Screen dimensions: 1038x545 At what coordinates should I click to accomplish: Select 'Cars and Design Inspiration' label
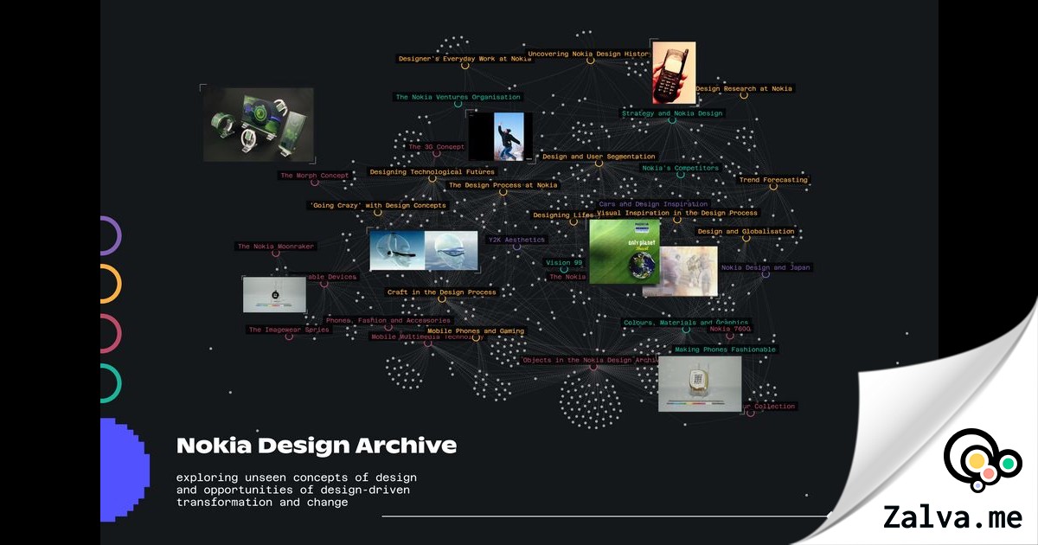[653, 204]
